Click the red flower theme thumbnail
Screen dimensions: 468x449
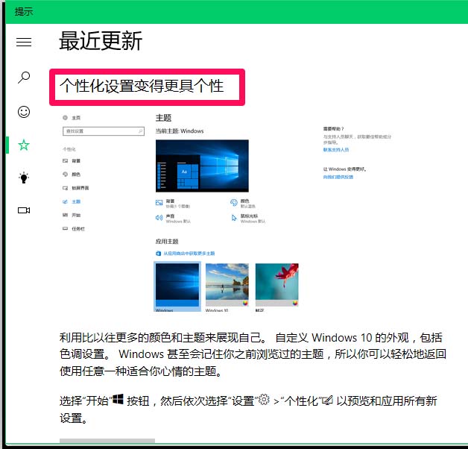coord(277,285)
